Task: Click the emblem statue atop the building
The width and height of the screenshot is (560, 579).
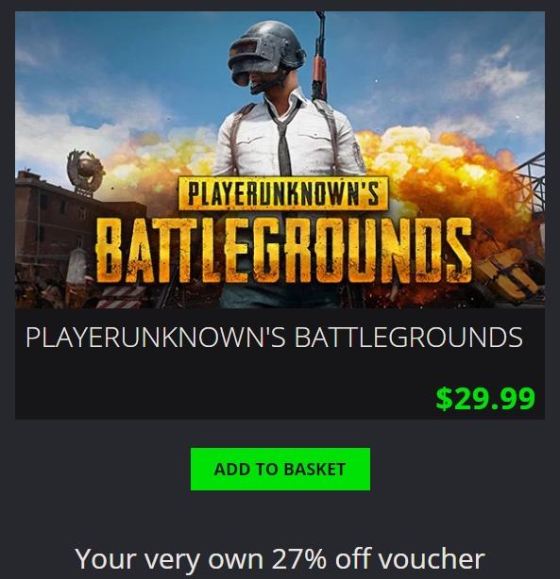Action: tap(85, 169)
